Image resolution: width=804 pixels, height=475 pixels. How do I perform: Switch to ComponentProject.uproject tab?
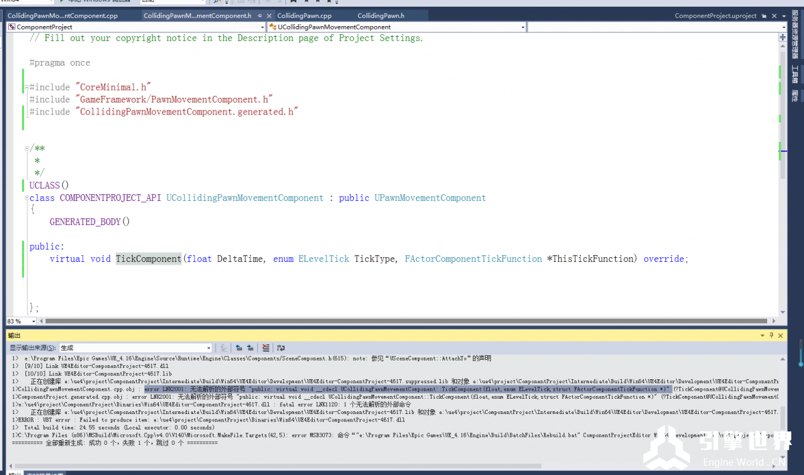point(716,15)
